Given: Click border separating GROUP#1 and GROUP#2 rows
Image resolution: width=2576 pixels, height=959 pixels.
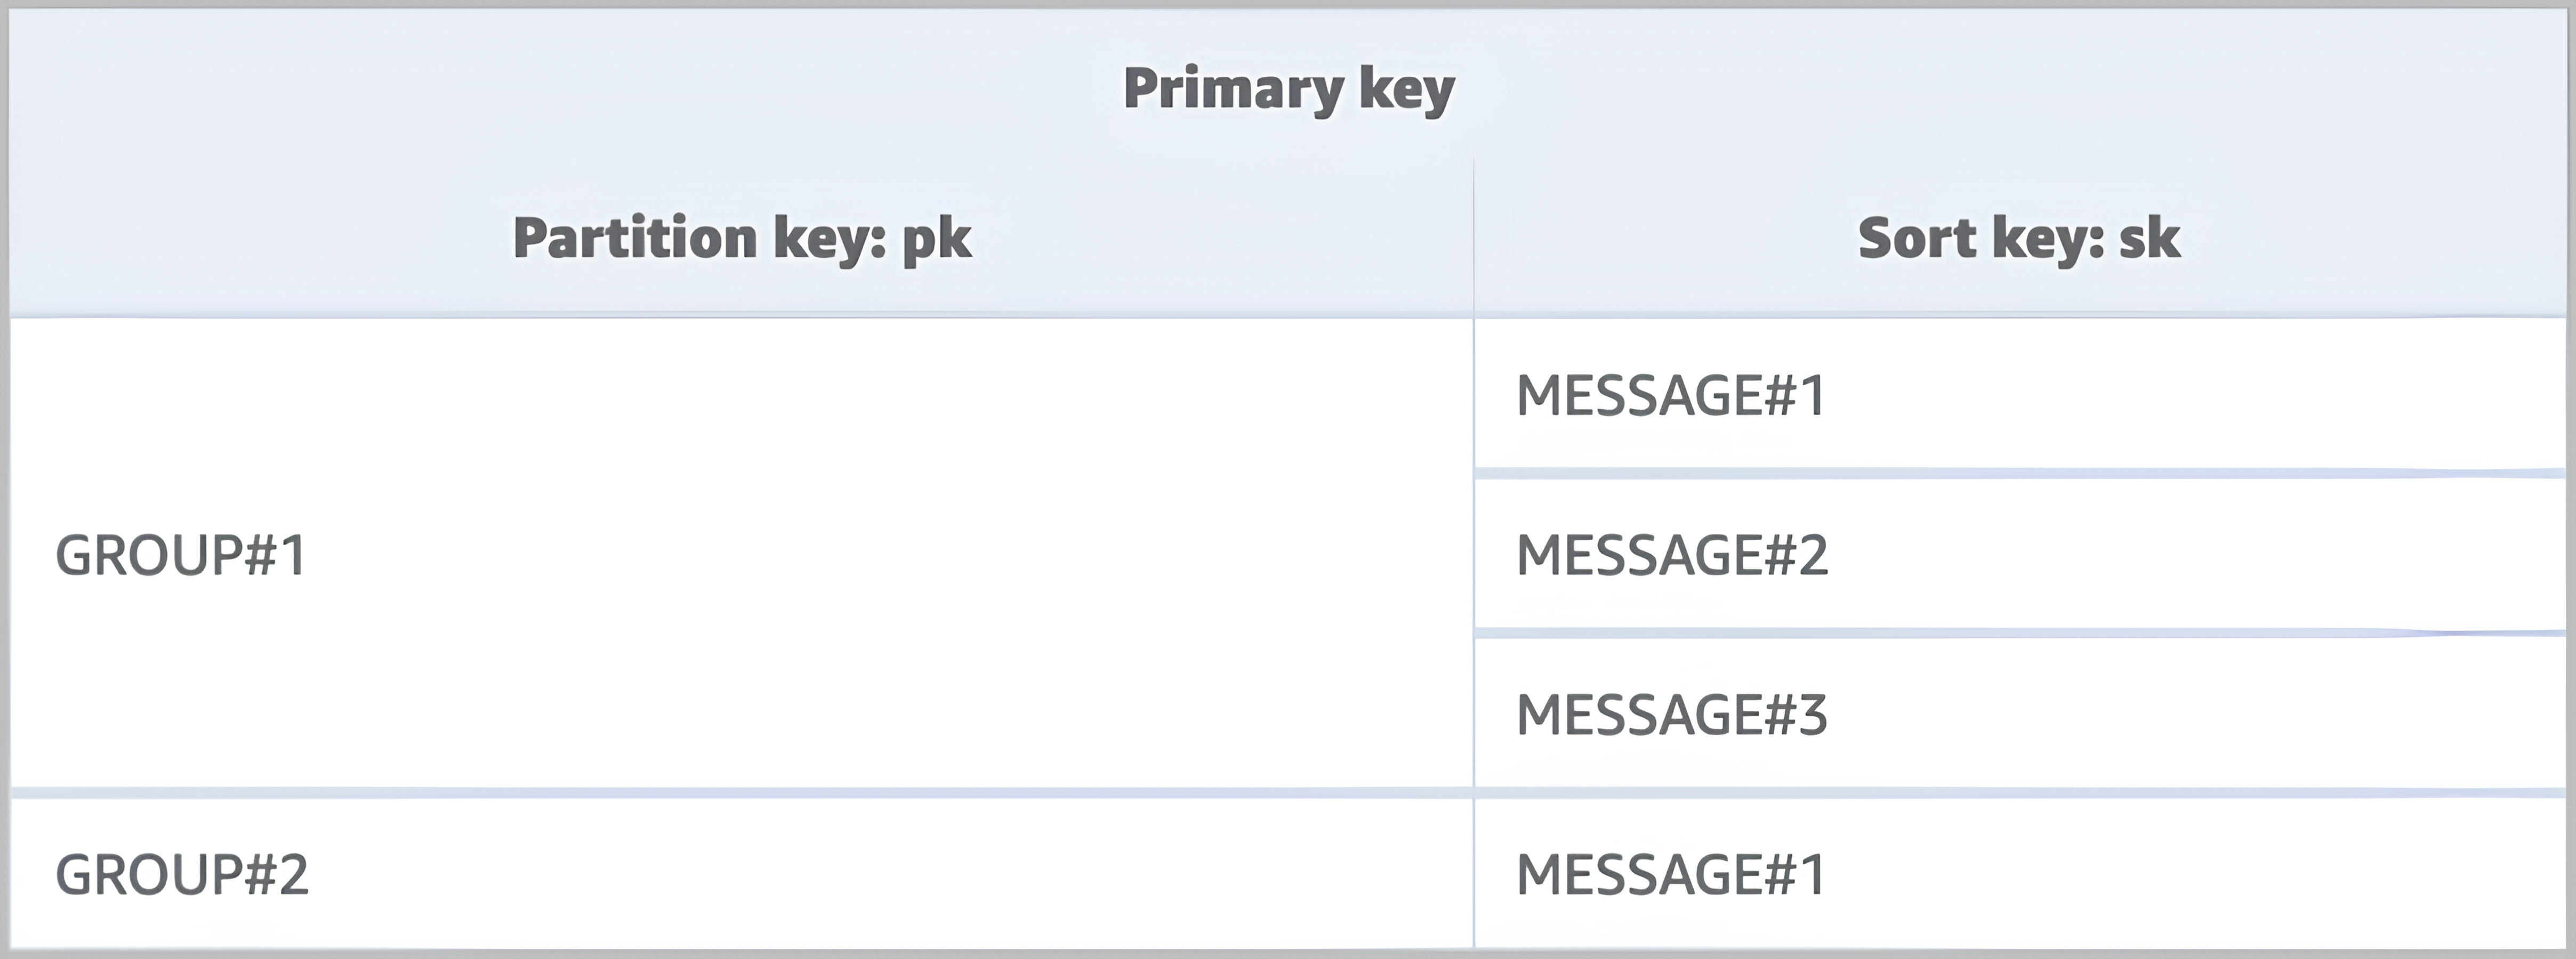Looking at the screenshot, I should (741, 793).
